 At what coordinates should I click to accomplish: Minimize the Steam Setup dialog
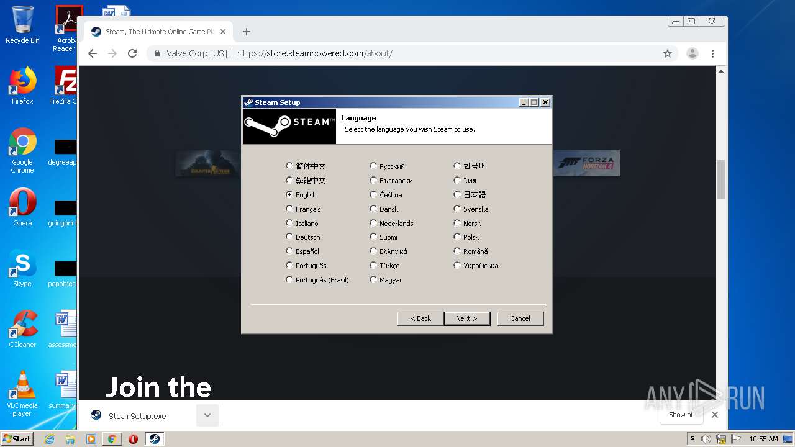523,102
